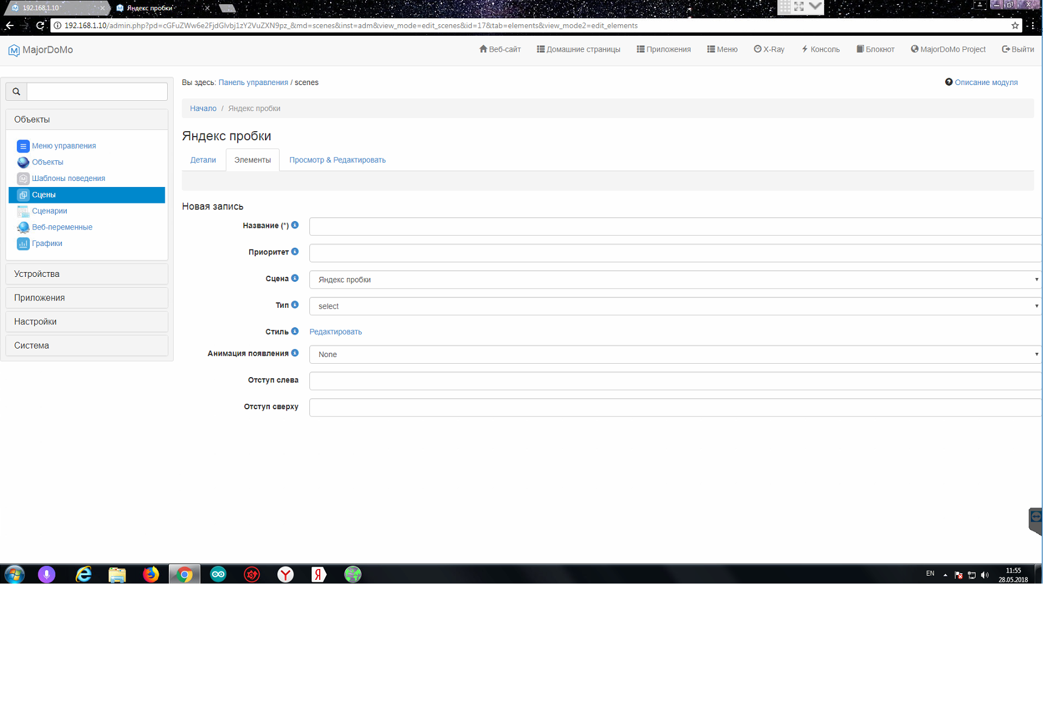Click the red gear taskbar icon
1043x705 pixels.
(252, 574)
